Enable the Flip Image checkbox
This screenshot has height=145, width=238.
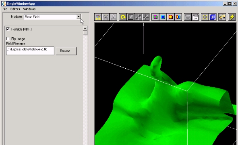(x=8, y=39)
